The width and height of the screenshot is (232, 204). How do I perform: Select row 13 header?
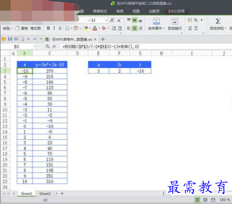(5, 126)
